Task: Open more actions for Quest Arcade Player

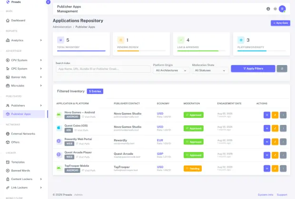Action: [283, 155]
